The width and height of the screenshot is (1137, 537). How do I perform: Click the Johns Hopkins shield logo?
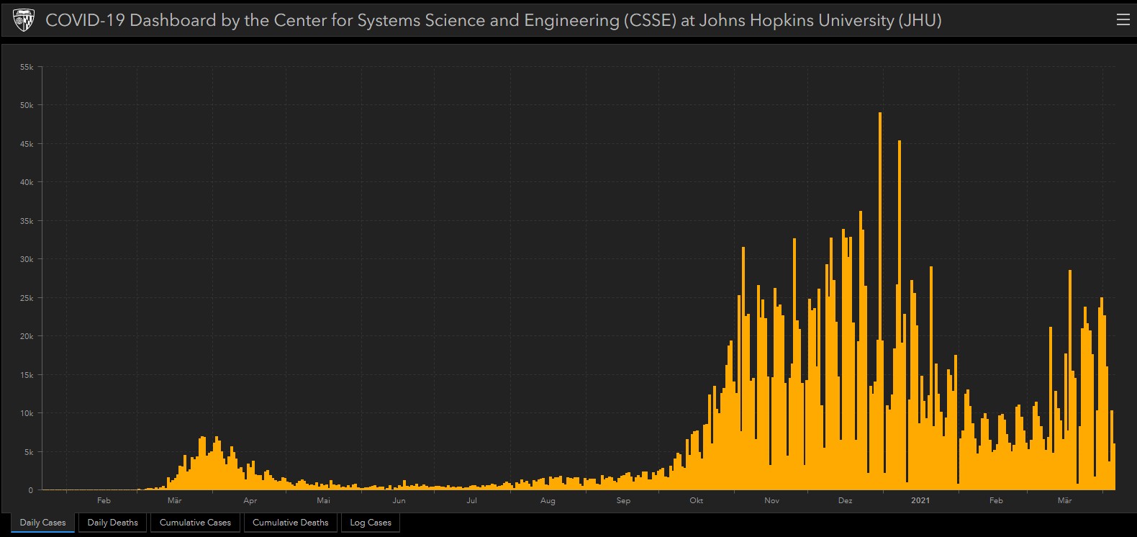24,20
